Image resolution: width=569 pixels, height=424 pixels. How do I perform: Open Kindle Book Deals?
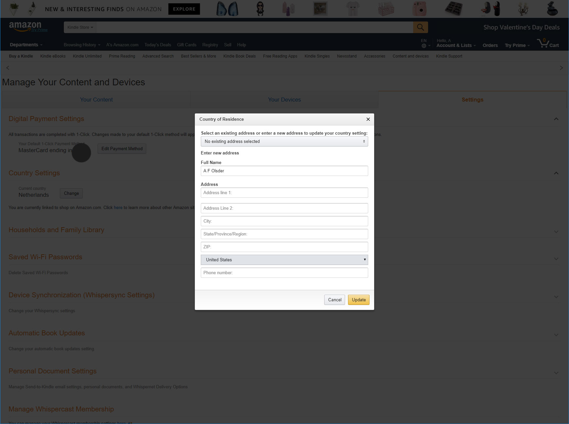(x=240, y=56)
